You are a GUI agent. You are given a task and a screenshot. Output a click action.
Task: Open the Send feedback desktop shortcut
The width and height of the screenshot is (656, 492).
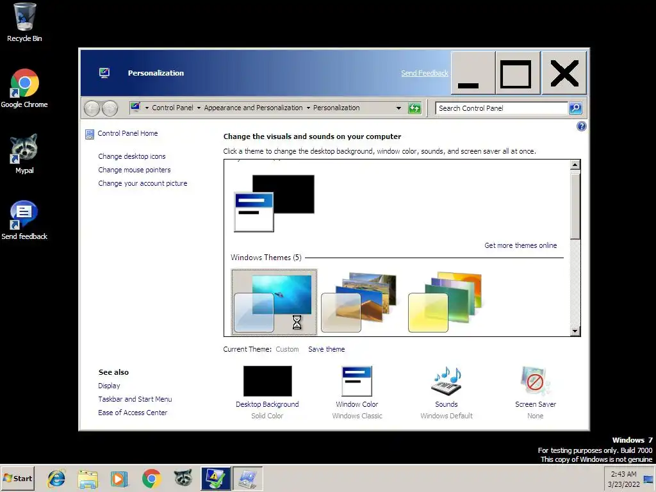[24, 220]
